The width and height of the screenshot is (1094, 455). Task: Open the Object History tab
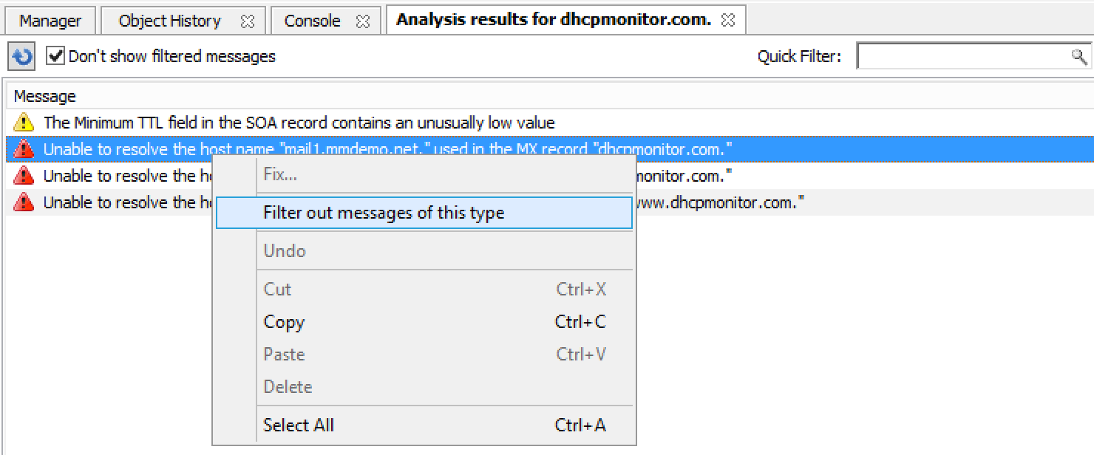pos(169,21)
